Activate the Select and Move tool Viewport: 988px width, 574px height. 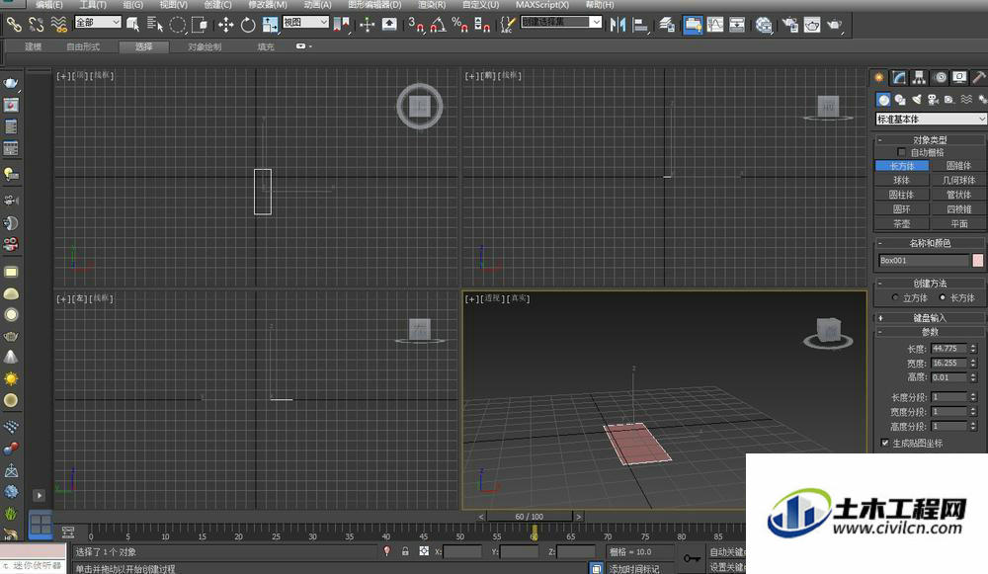pos(225,25)
